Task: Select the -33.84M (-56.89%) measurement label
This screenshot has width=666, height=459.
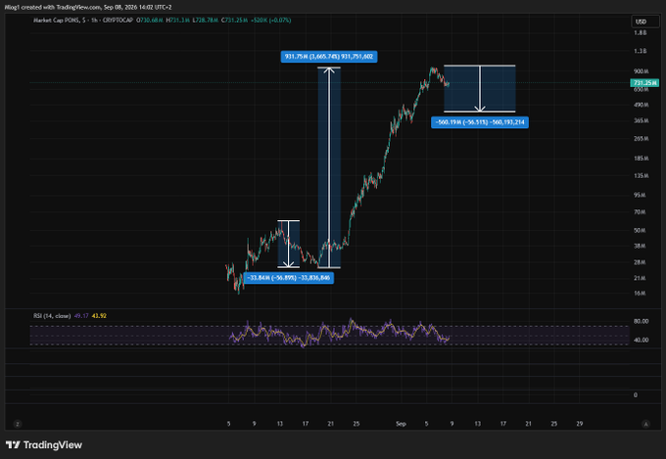Action: (x=288, y=278)
